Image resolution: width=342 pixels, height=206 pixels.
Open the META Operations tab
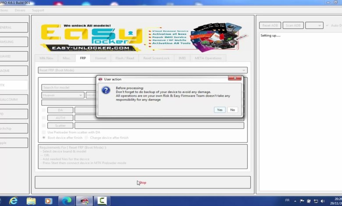(208, 58)
